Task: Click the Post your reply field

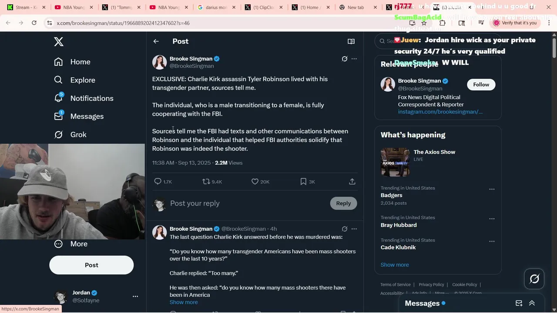Action: click(x=248, y=203)
